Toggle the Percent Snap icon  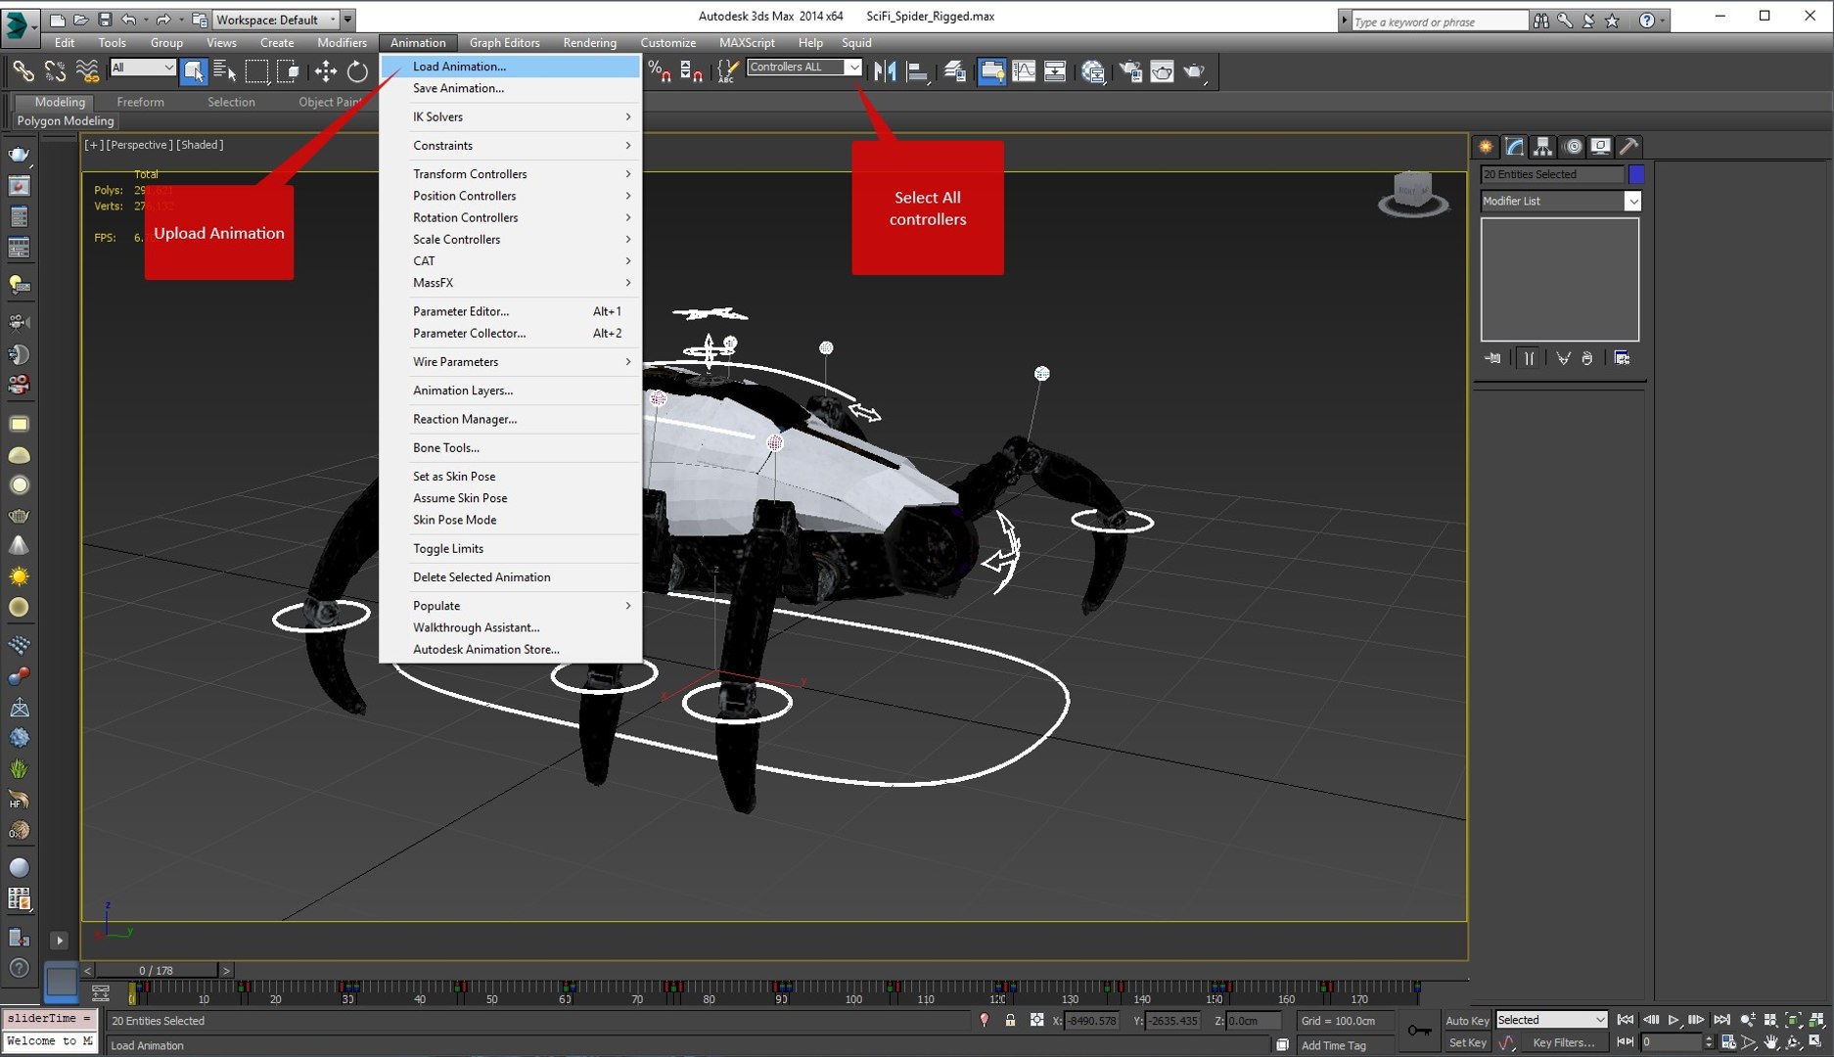(660, 70)
